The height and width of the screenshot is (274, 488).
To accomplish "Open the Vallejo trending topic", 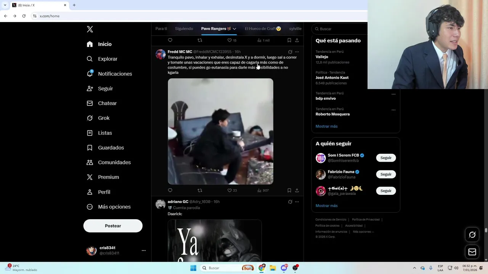I will [322, 57].
